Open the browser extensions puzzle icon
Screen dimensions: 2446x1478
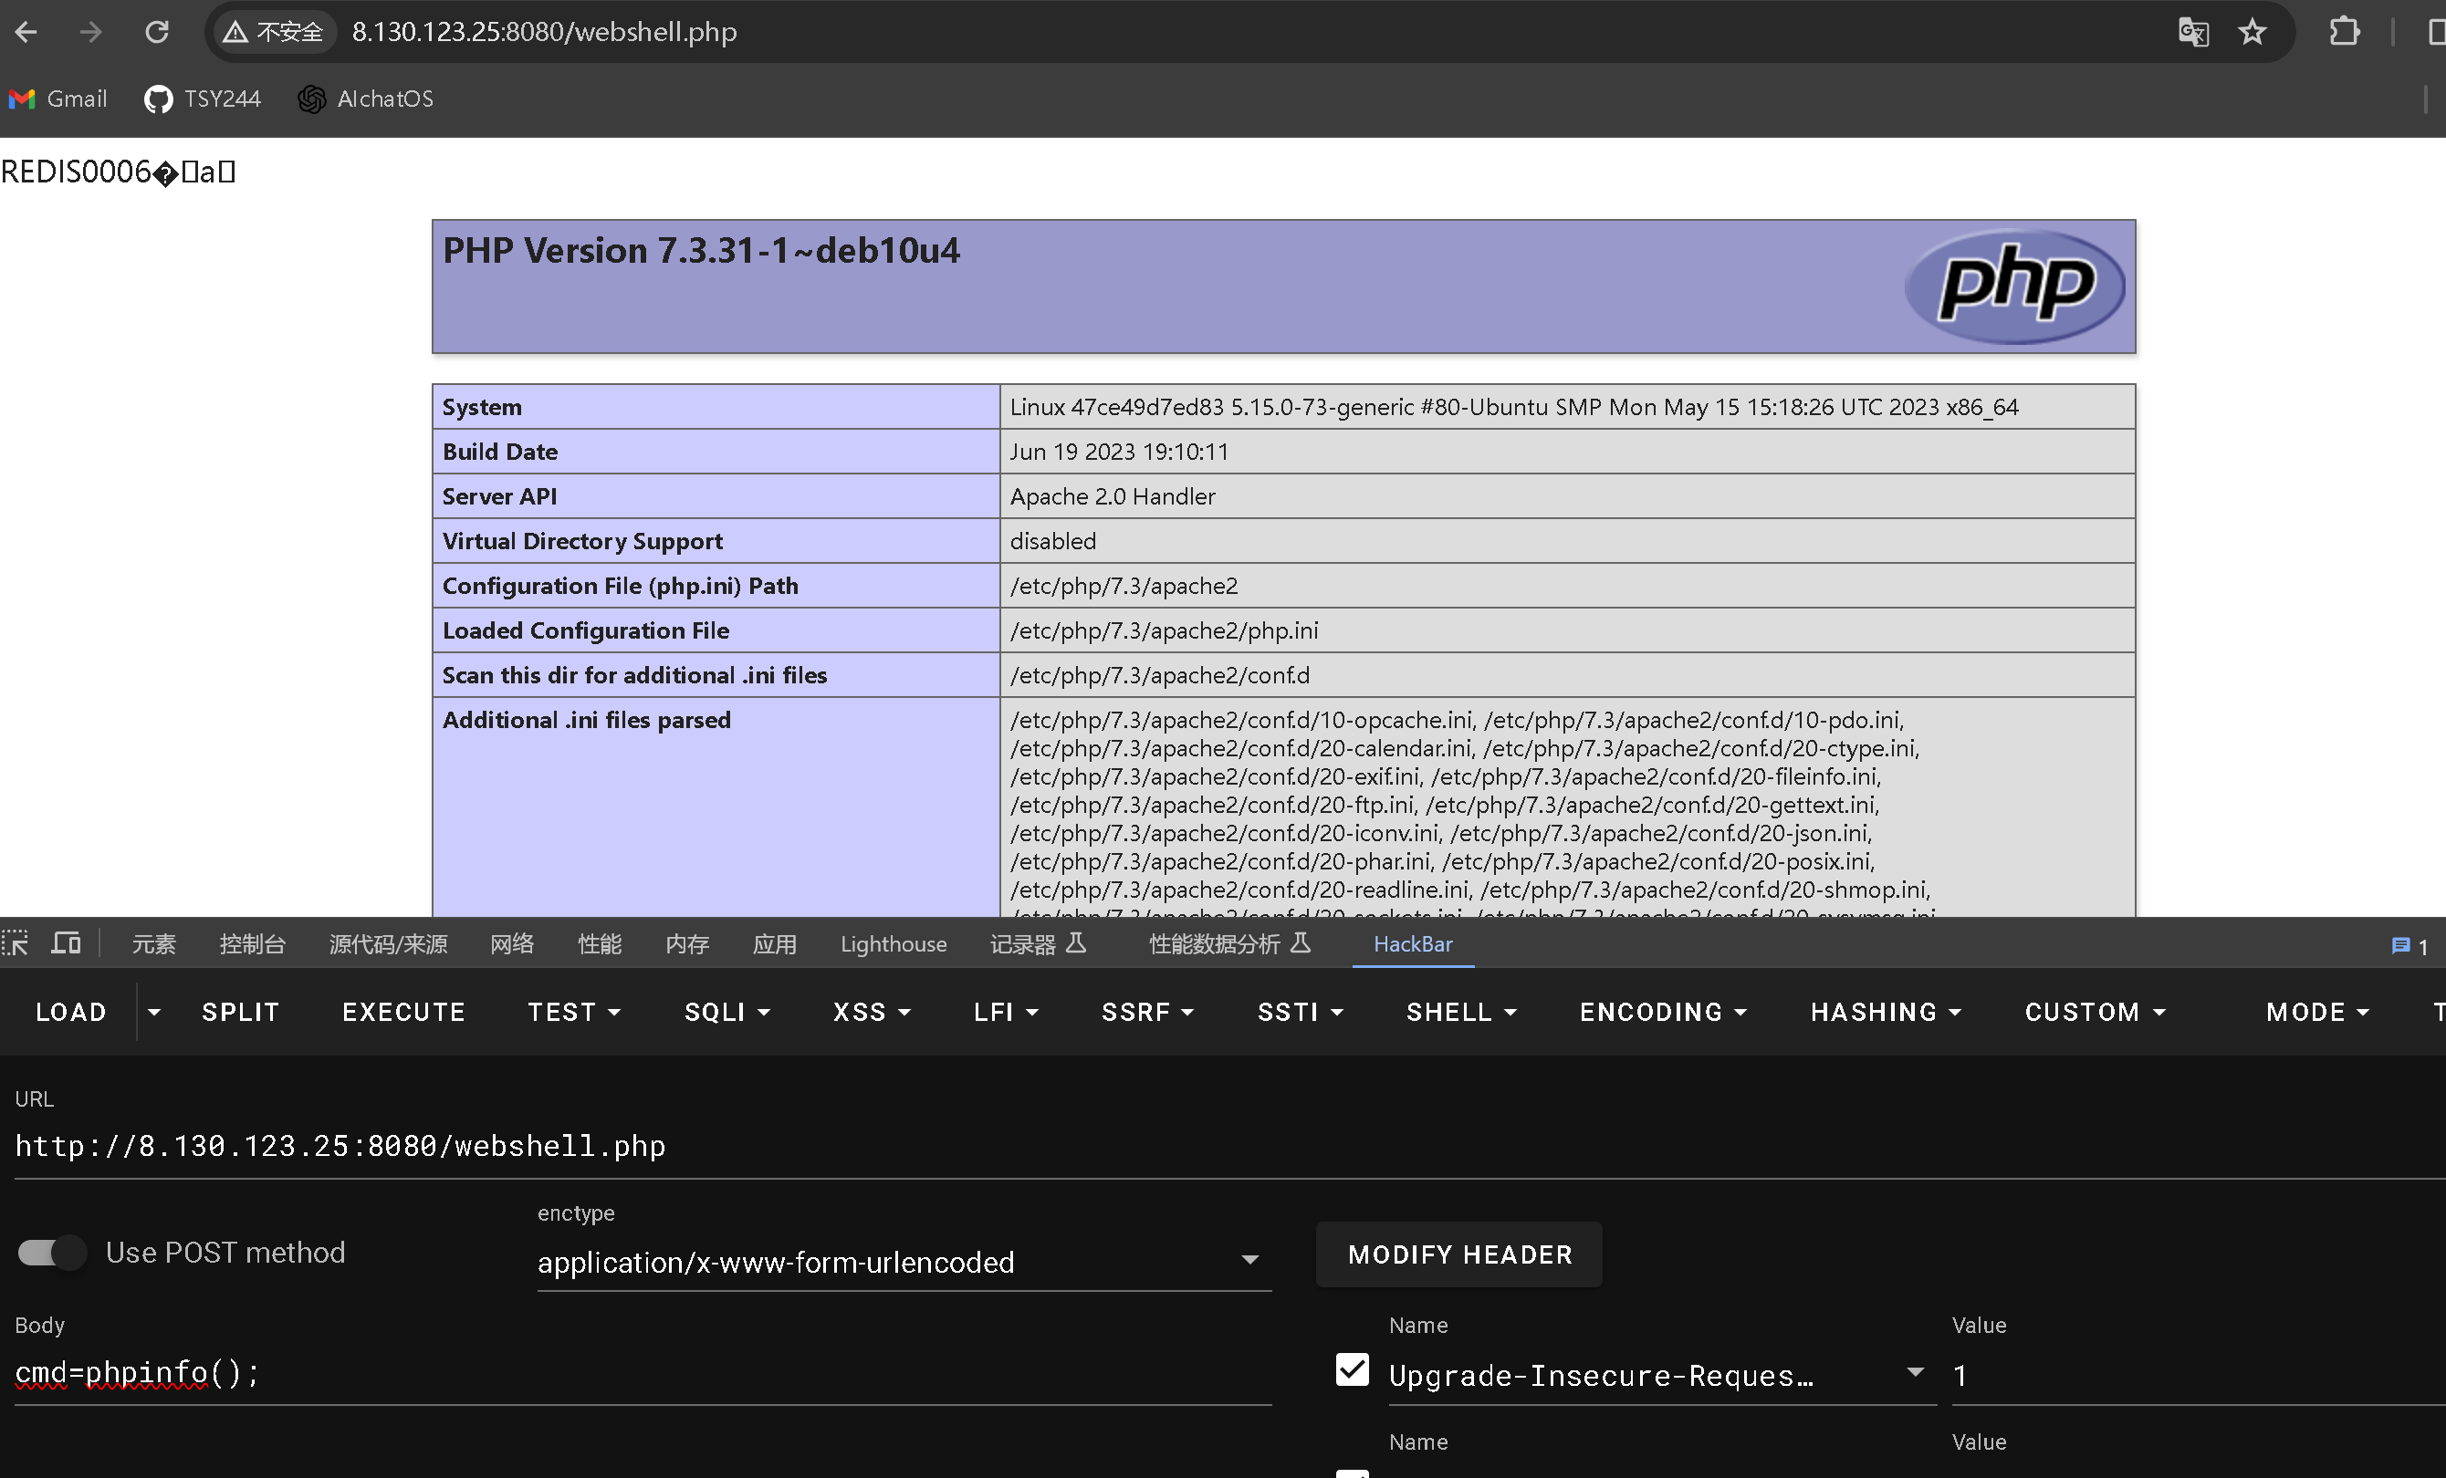pyautogui.click(x=2344, y=32)
